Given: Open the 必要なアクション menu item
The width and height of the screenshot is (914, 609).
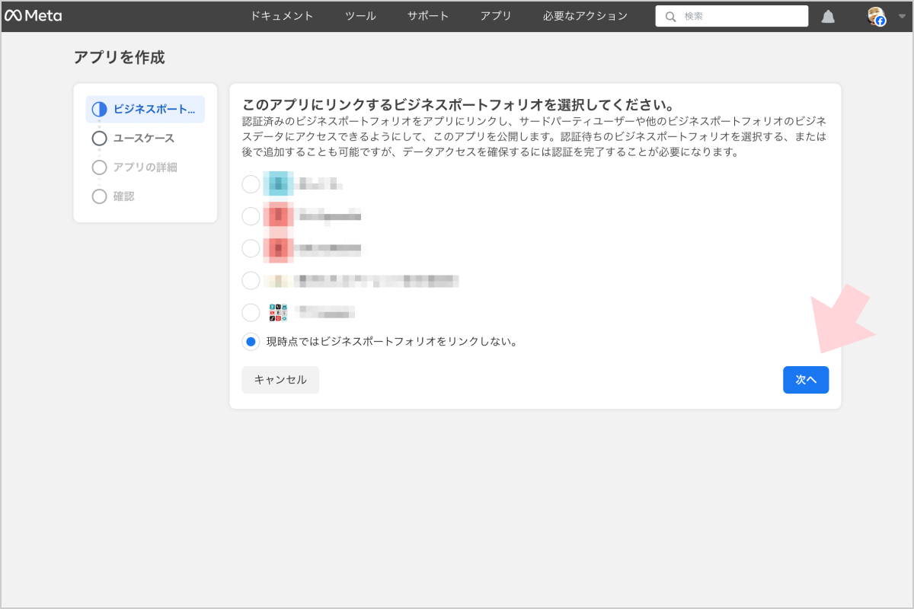Looking at the screenshot, I should [x=586, y=16].
